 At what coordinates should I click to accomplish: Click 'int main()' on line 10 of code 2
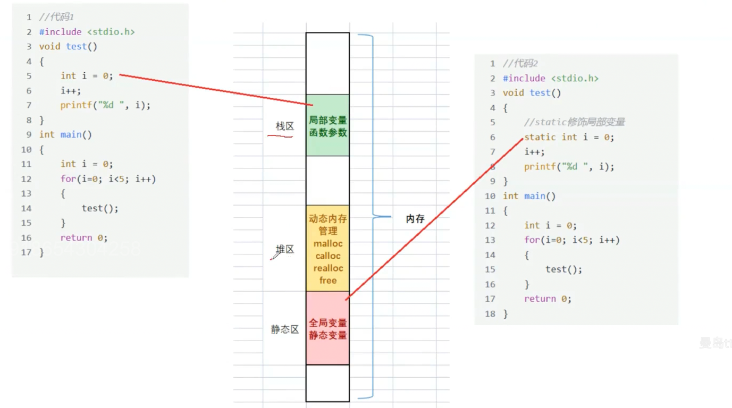pos(529,196)
